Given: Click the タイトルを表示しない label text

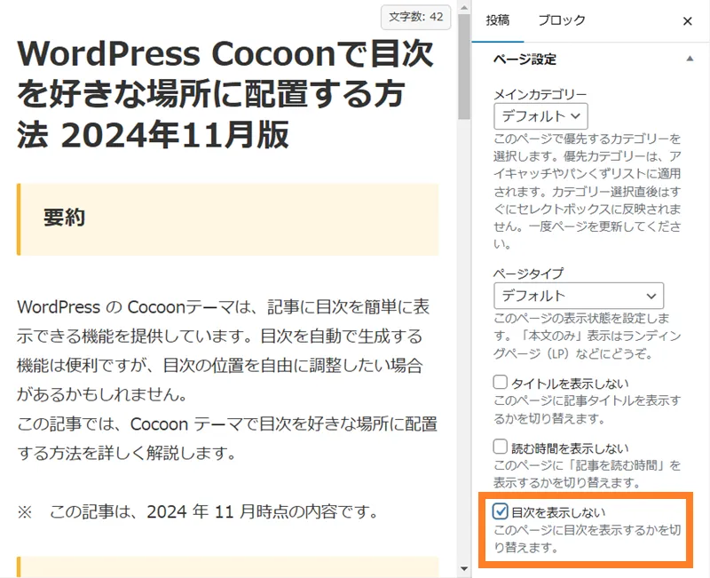Looking at the screenshot, I should tap(570, 384).
